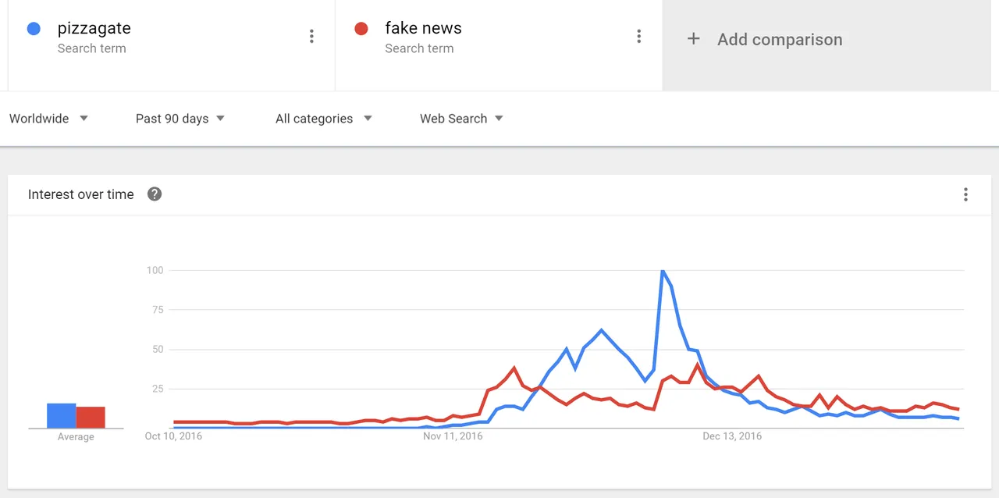Click the help icon beside Interest over time
The width and height of the screenshot is (999, 498).
pyautogui.click(x=155, y=194)
